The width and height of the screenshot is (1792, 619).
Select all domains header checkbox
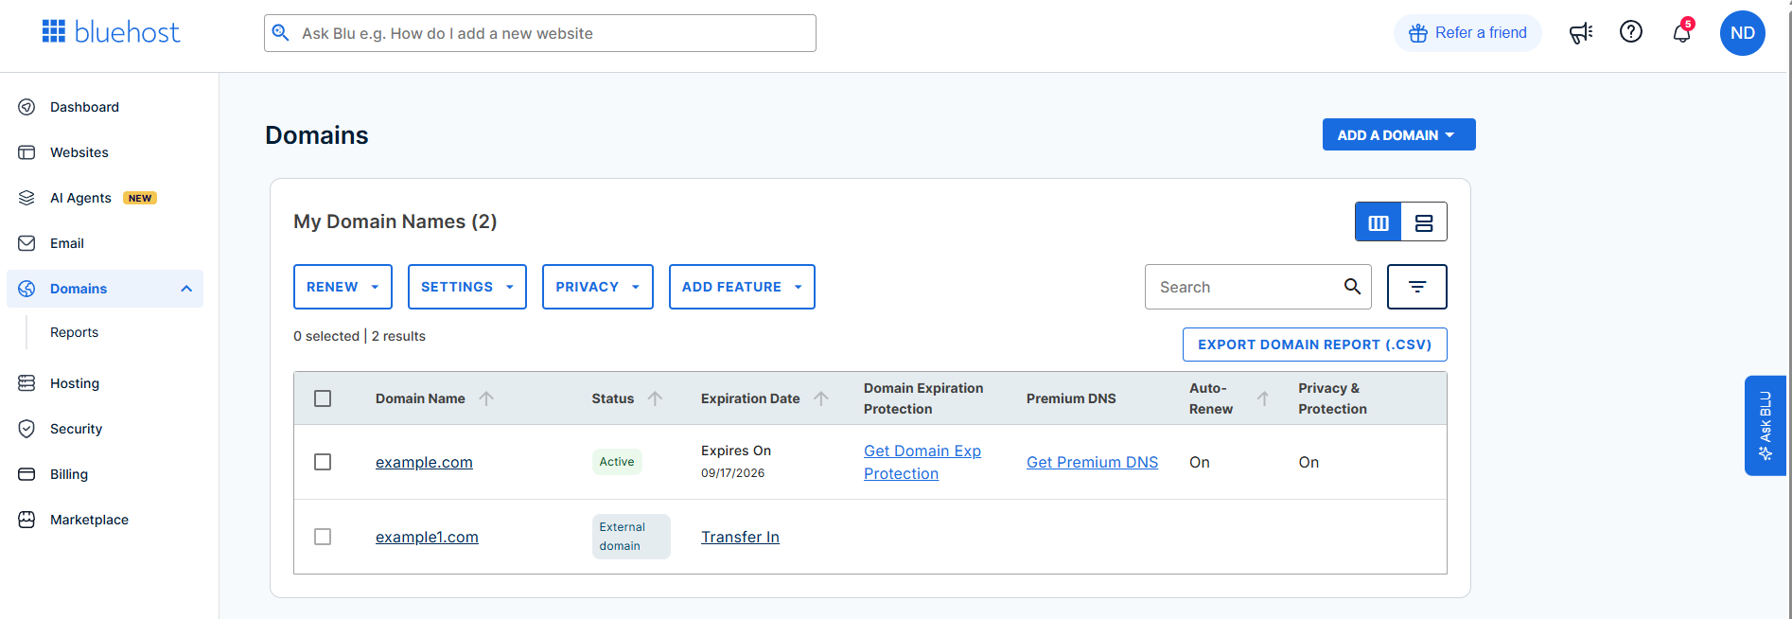point(323,398)
